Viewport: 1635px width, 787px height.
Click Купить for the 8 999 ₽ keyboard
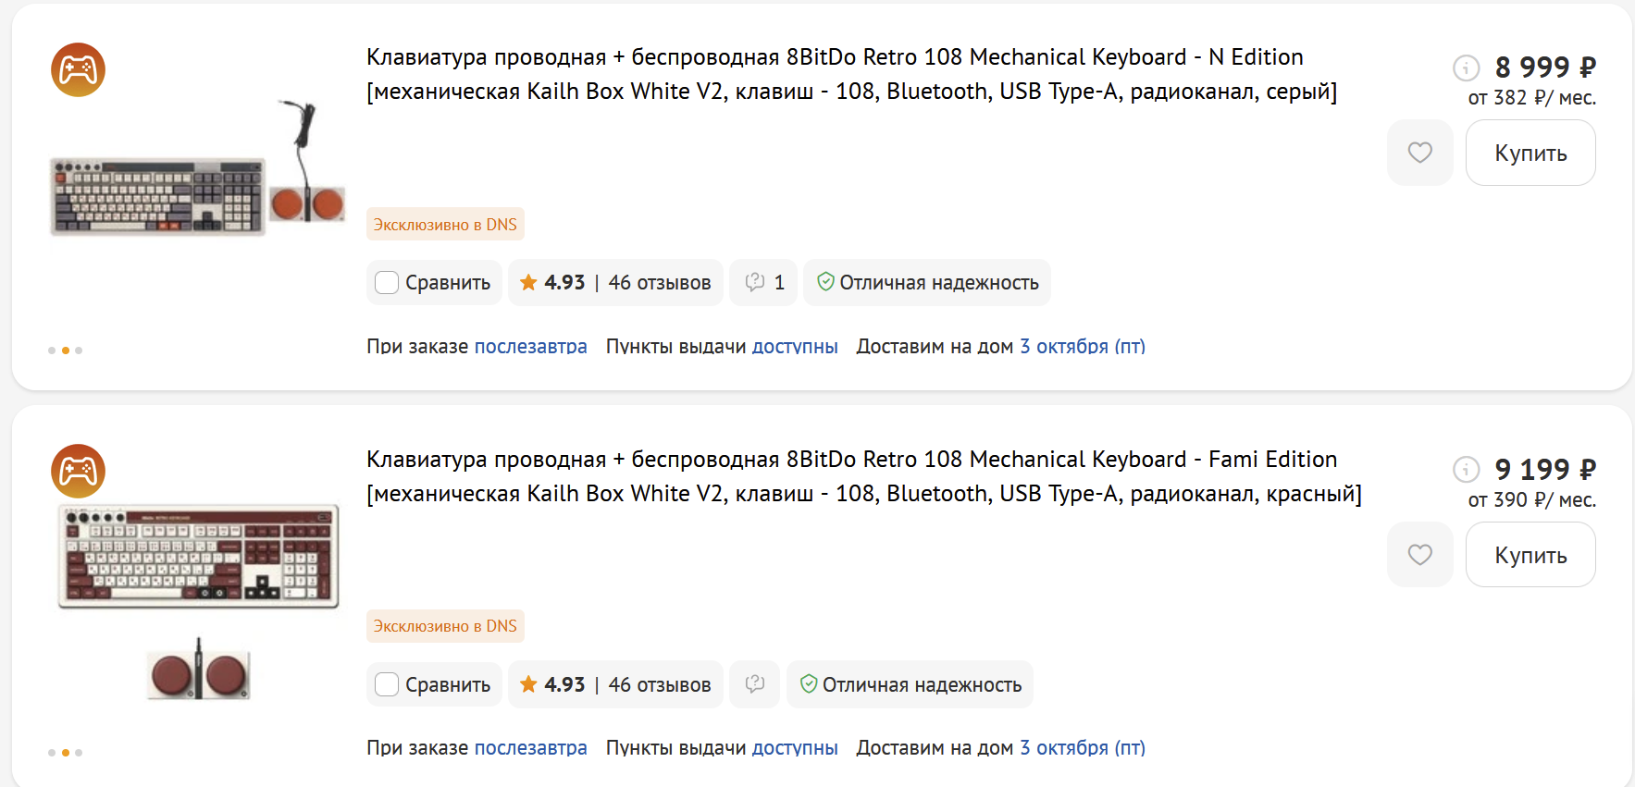coord(1530,153)
